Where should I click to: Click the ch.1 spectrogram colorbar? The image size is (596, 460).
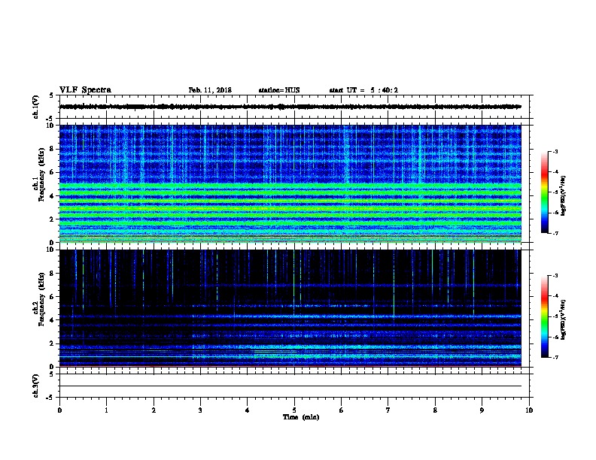pyautogui.click(x=544, y=192)
